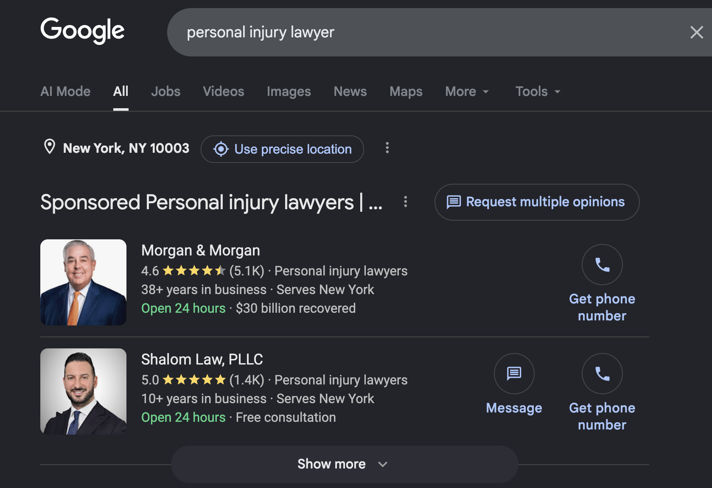Click the Free consultation text

click(x=286, y=417)
